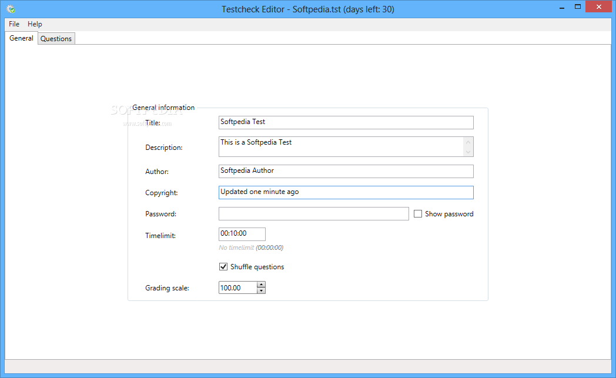Click the Author input field

pyautogui.click(x=346, y=171)
